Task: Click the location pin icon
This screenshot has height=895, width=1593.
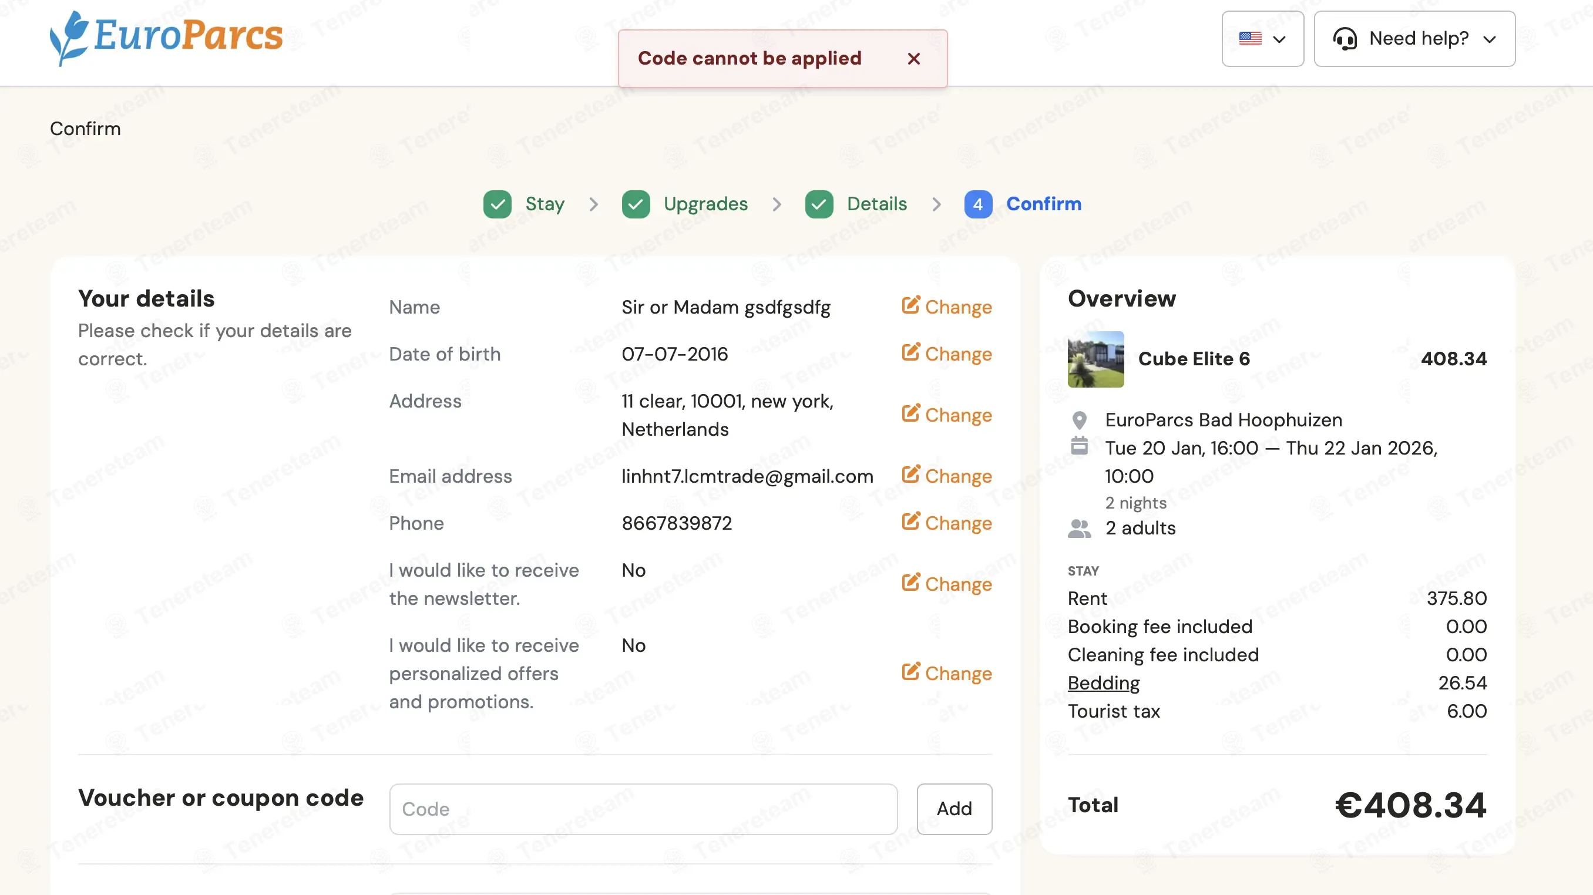Action: (1079, 420)
